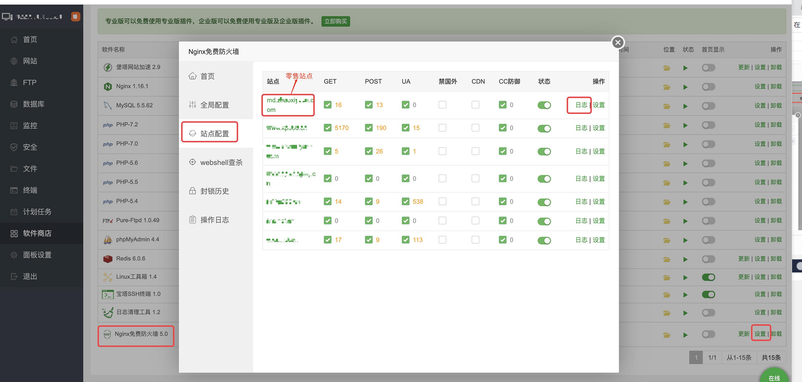Click the Redis 6.0.6 icon

tap(108, 259)
